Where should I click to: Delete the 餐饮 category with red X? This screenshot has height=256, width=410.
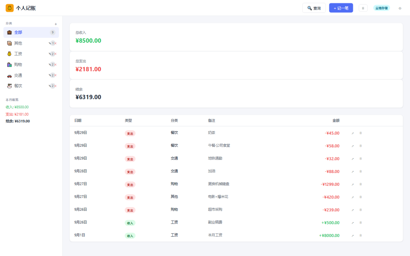pyautogui.click(x=56, y=86)
